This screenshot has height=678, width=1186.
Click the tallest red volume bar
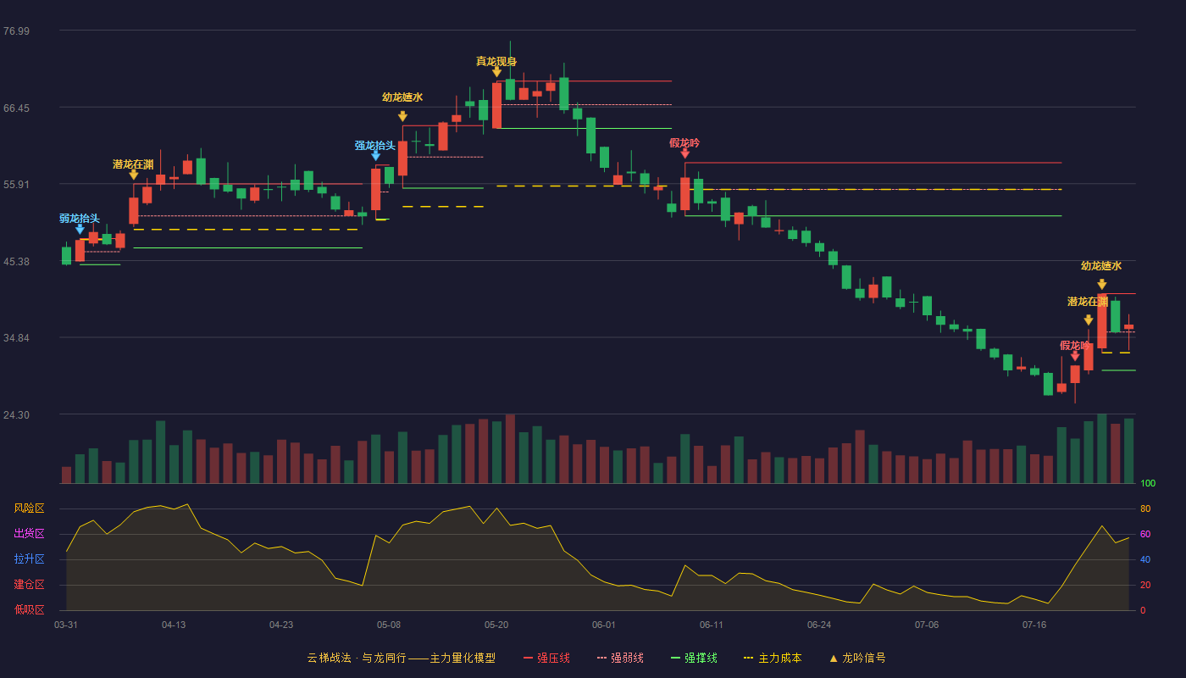pyautogui.click(x=510, y=449)
